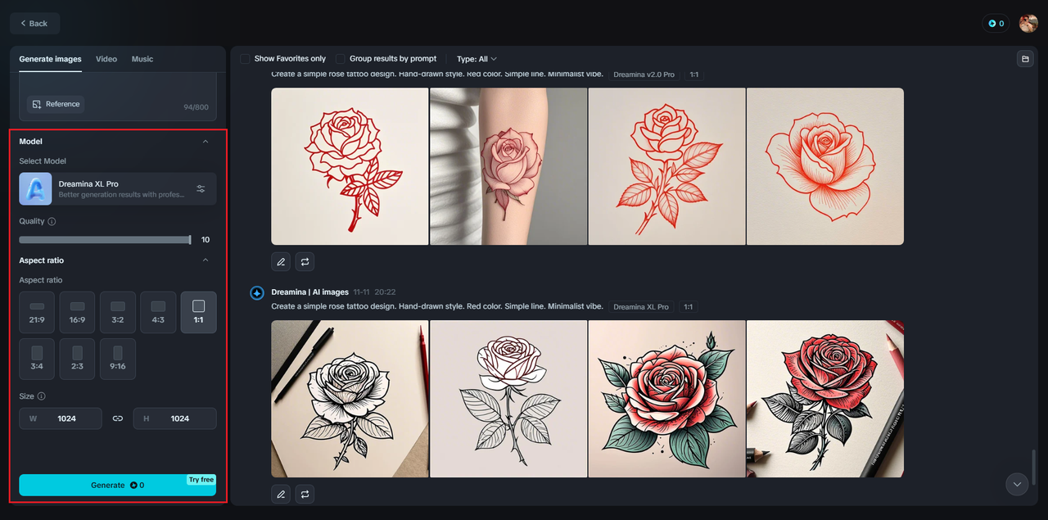Open the Type: All dropdown
Image resolution: width=1048 pixels, height=520 pixels.
point(477,59)
